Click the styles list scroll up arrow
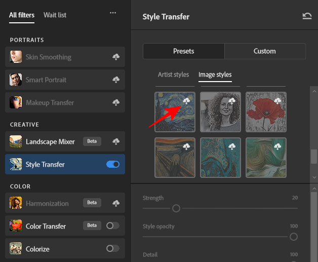 (x=314, y=92)
